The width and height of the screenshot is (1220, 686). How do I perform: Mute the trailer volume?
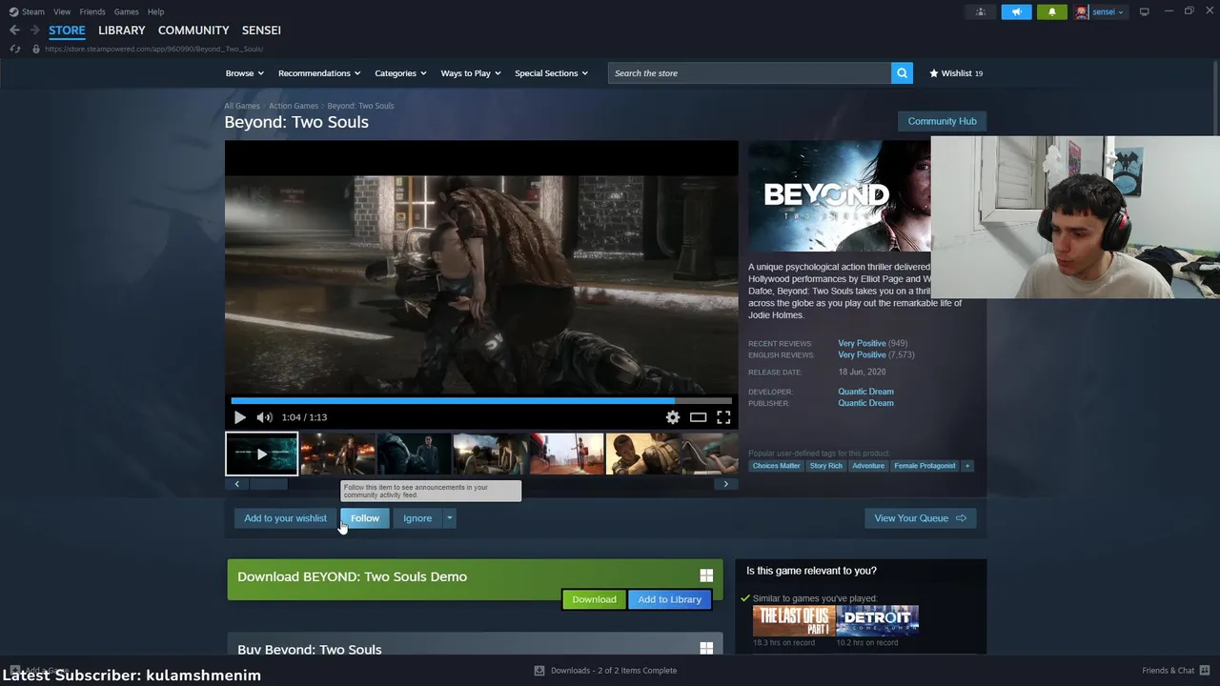[264, 417]
